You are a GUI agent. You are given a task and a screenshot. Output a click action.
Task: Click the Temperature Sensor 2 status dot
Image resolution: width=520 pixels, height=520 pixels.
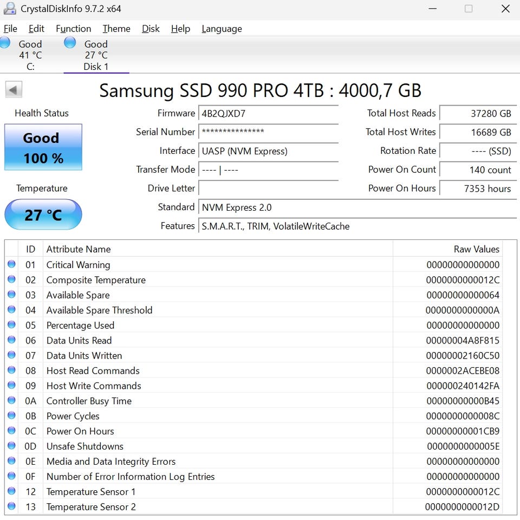[x=11, y=506]
